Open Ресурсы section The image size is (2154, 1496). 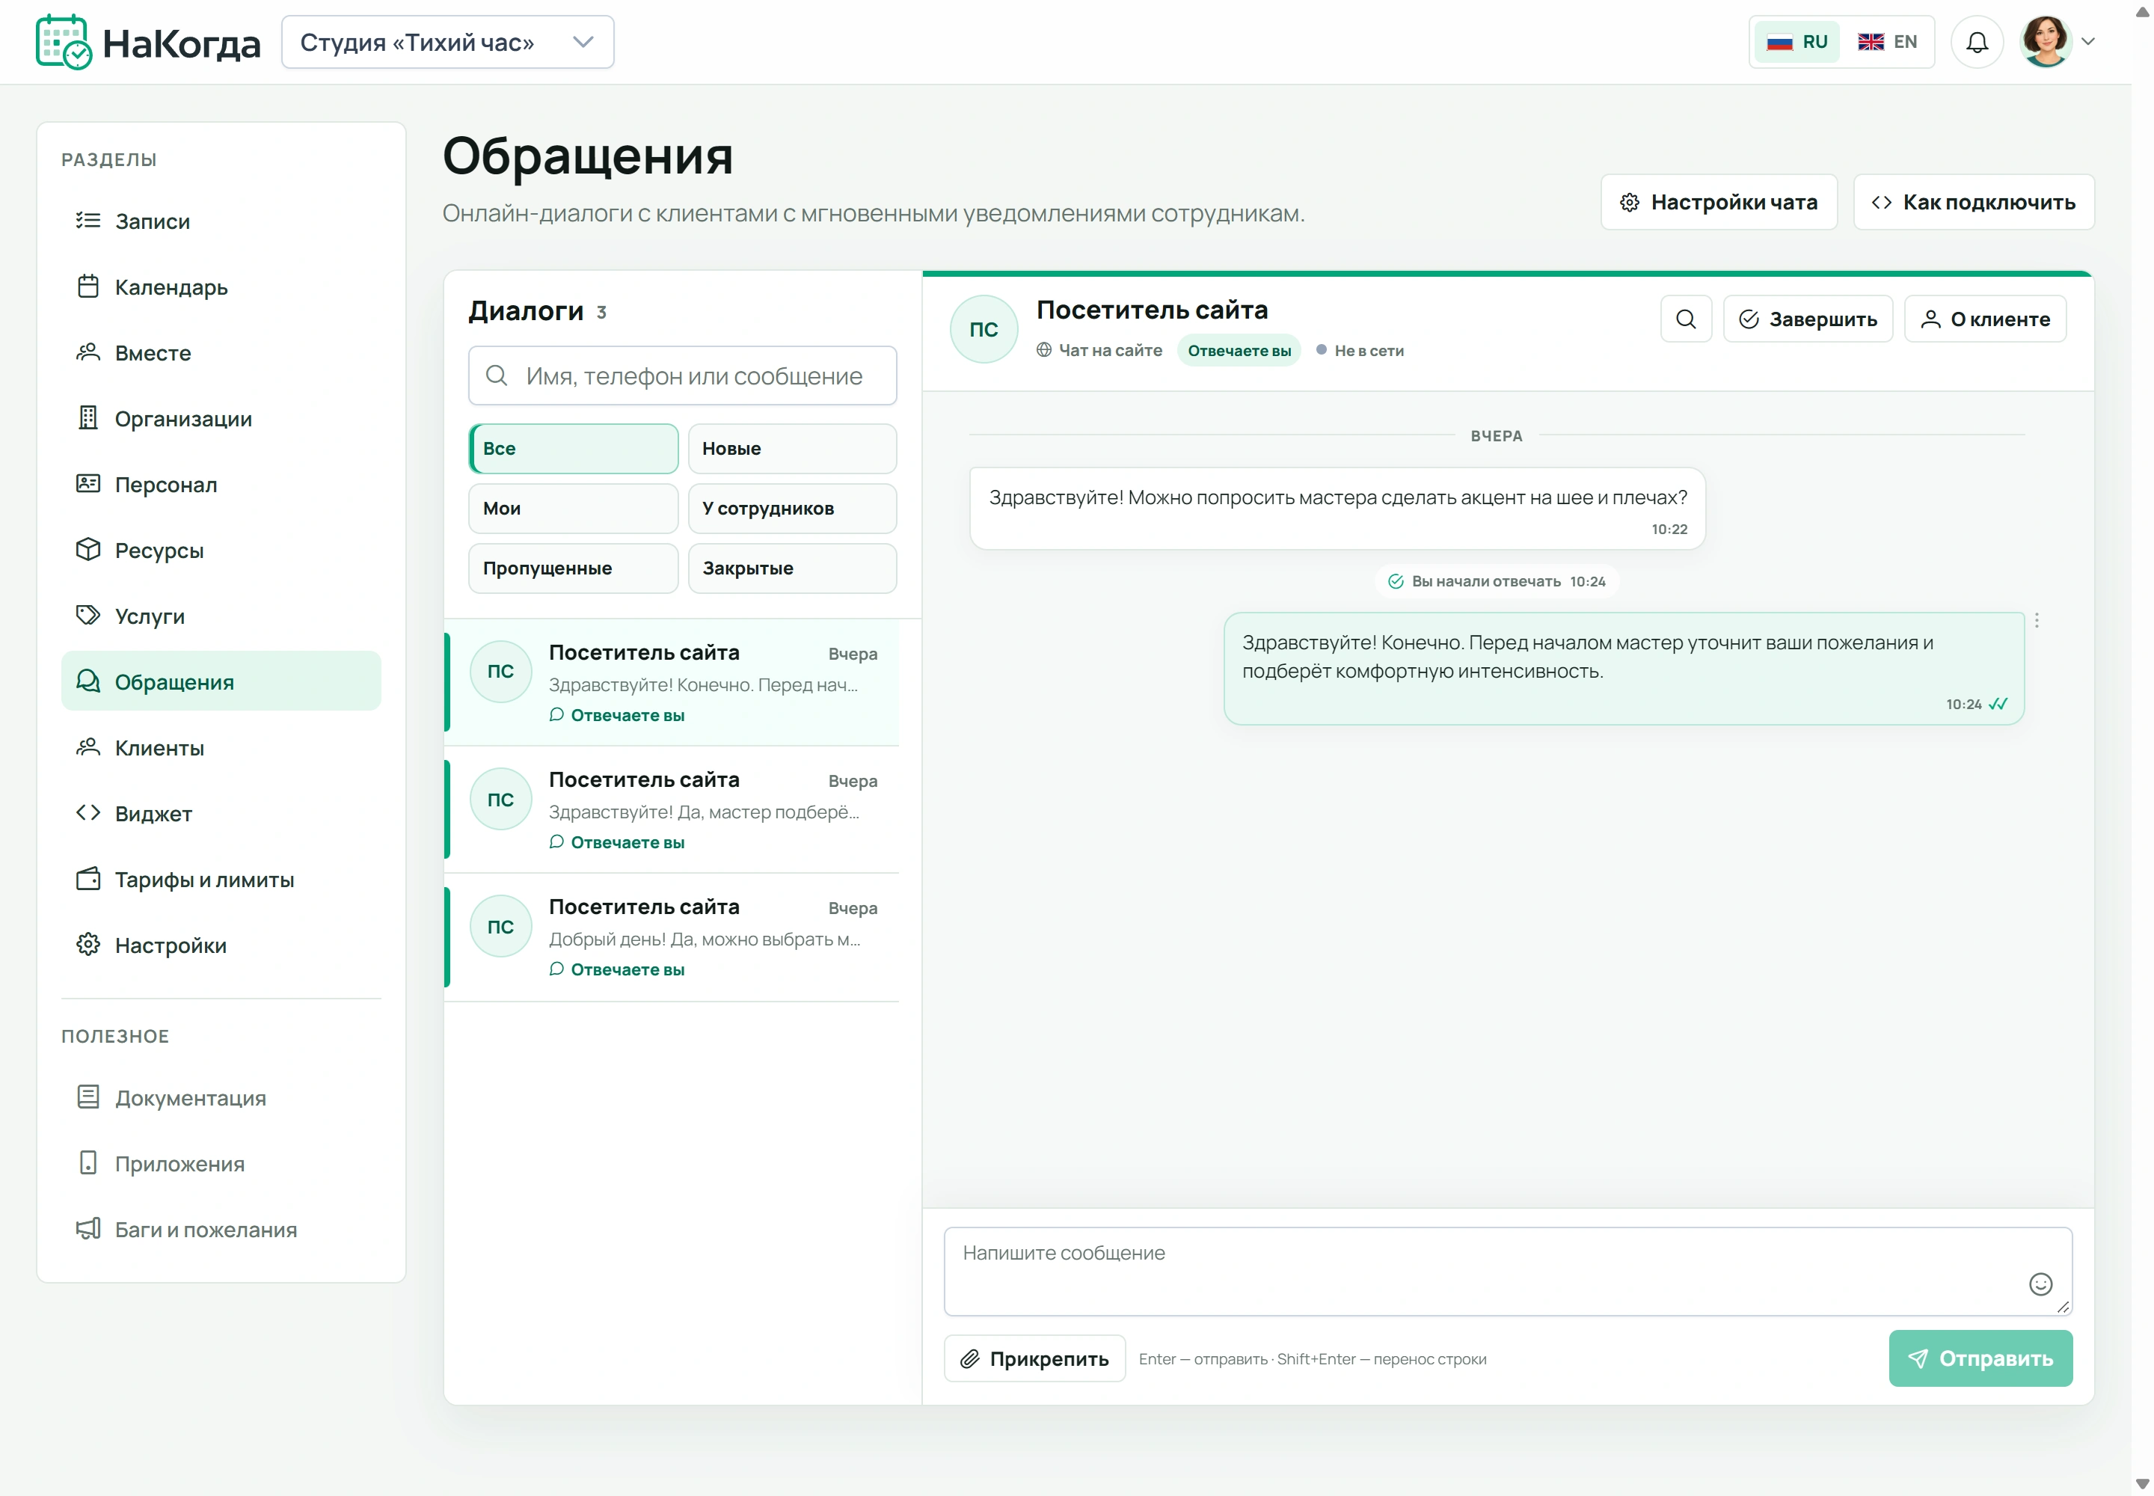pos(221,551)
